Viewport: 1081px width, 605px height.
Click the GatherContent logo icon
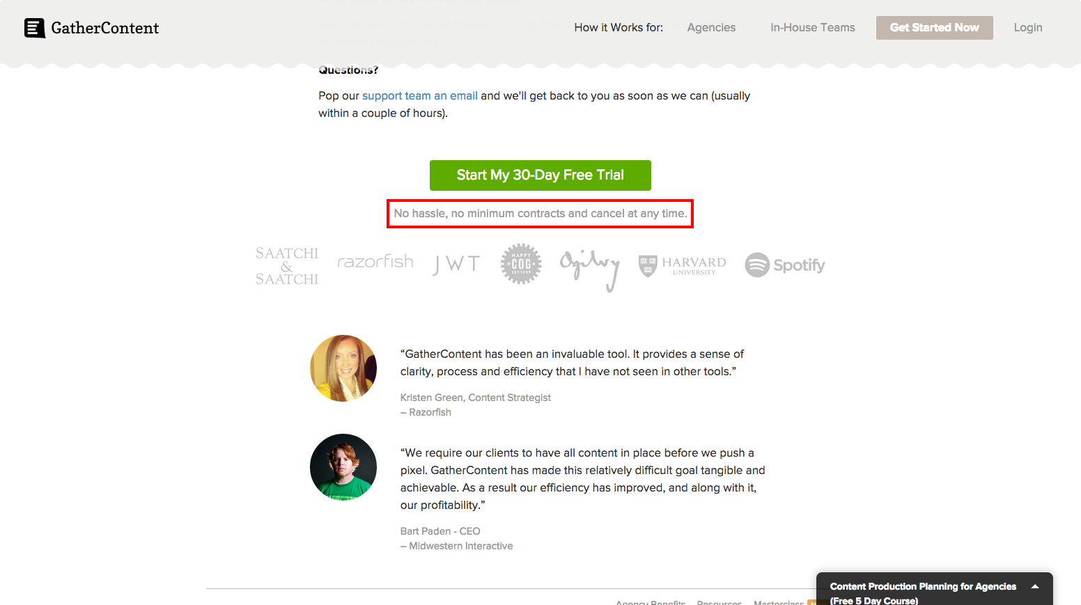pyautogui.click(x=34, y=28)
